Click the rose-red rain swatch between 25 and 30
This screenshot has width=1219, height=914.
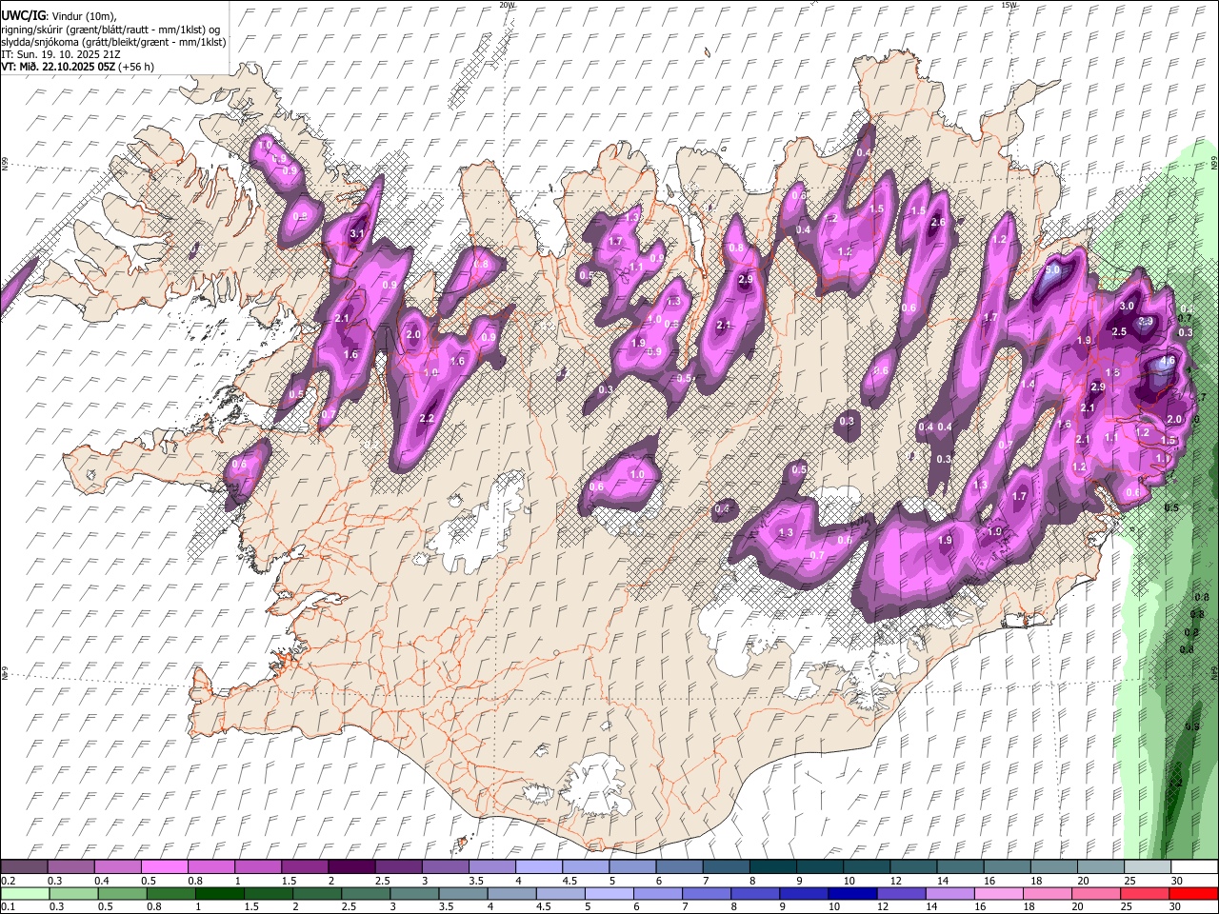1146,893
